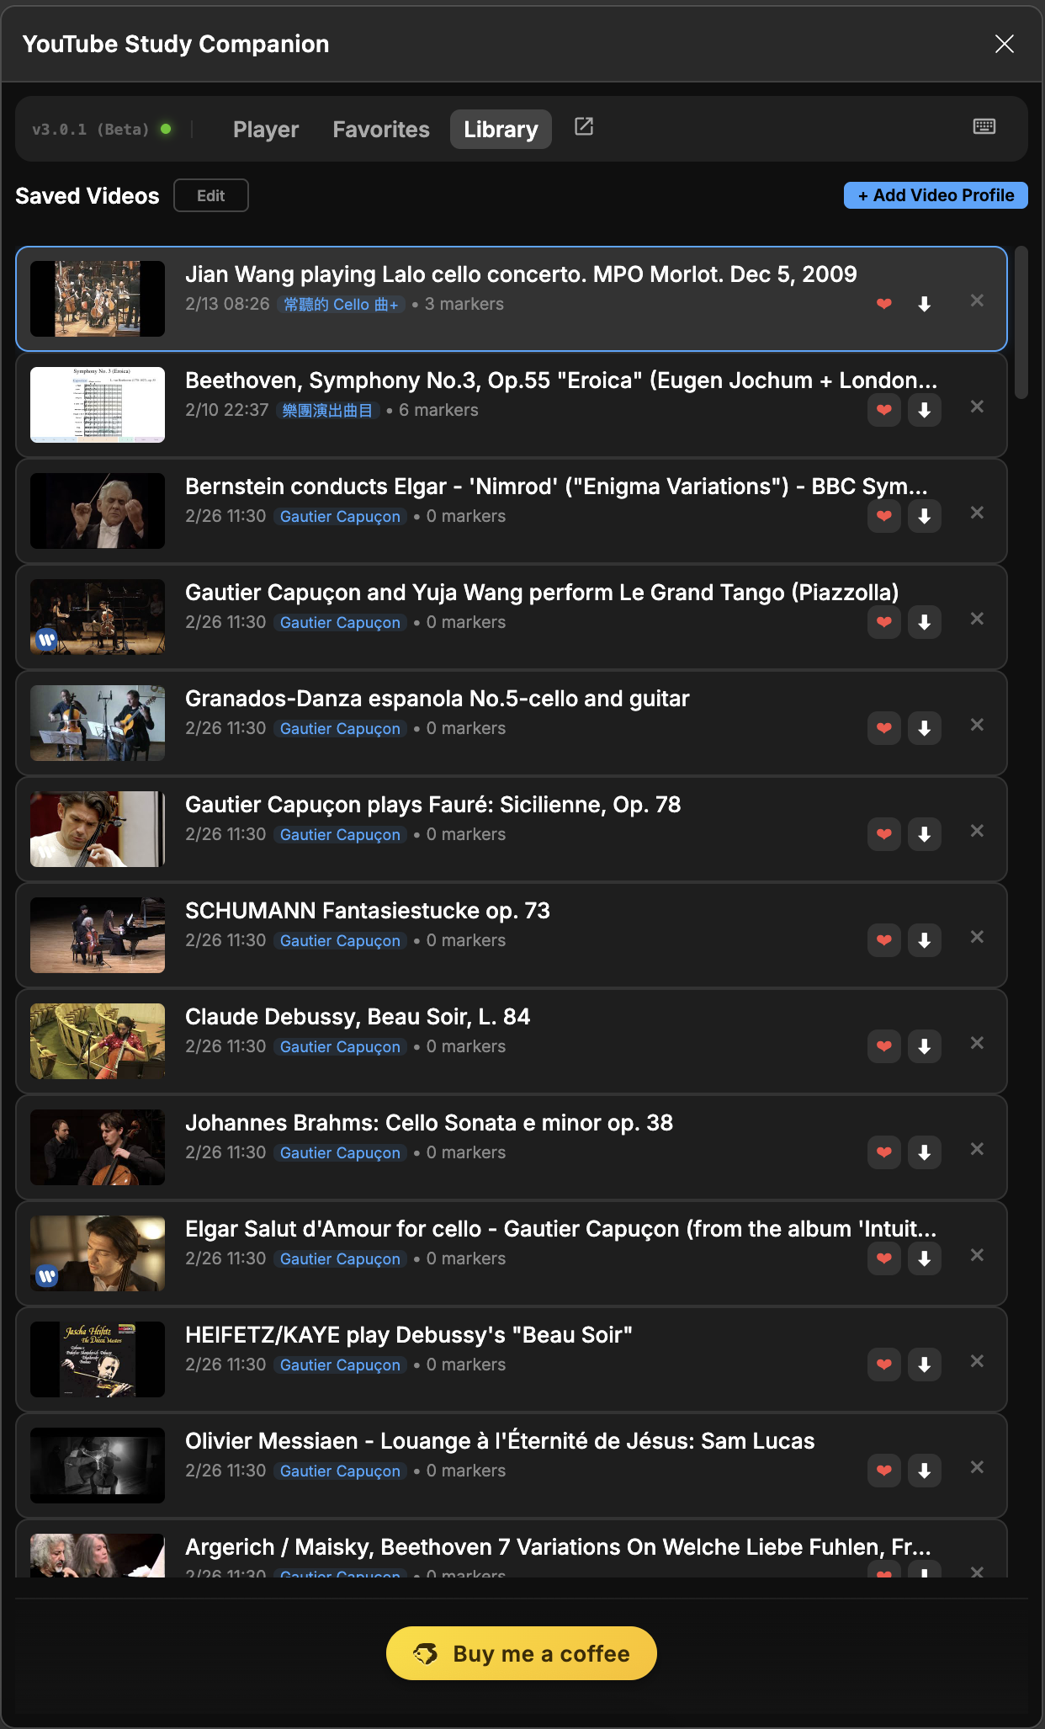
Task: Open the pop-out window icon beside Library
Action: tap(584, 127)
